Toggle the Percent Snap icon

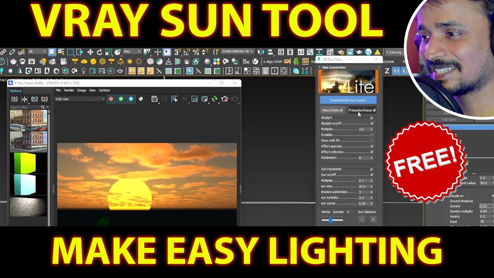pos(196,52)
